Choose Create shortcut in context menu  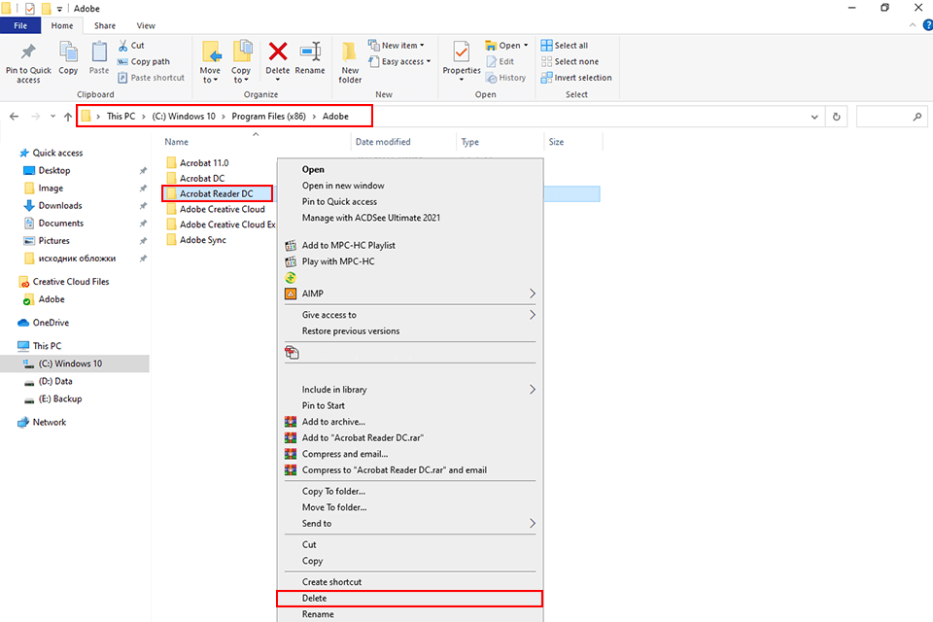pyautogui.click(x=331, y=582)
